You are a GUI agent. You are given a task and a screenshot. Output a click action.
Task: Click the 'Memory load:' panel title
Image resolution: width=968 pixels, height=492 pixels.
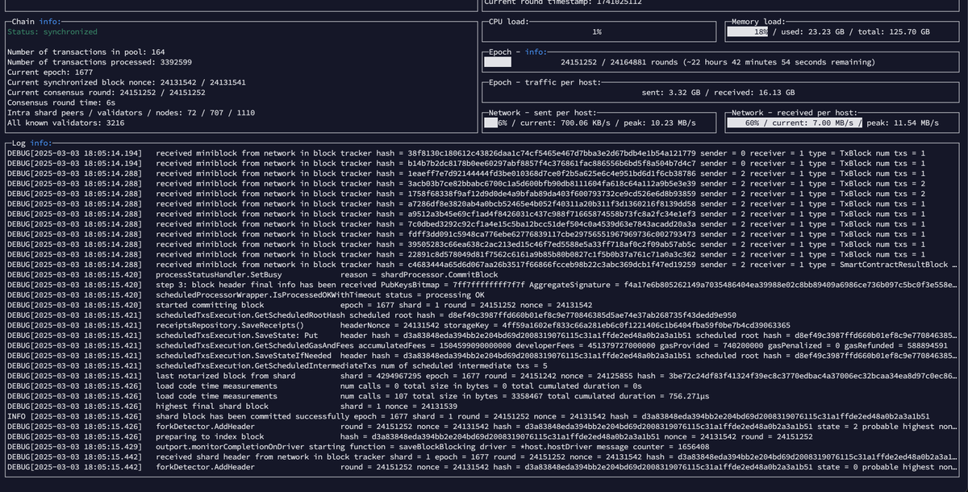[760, 22]
